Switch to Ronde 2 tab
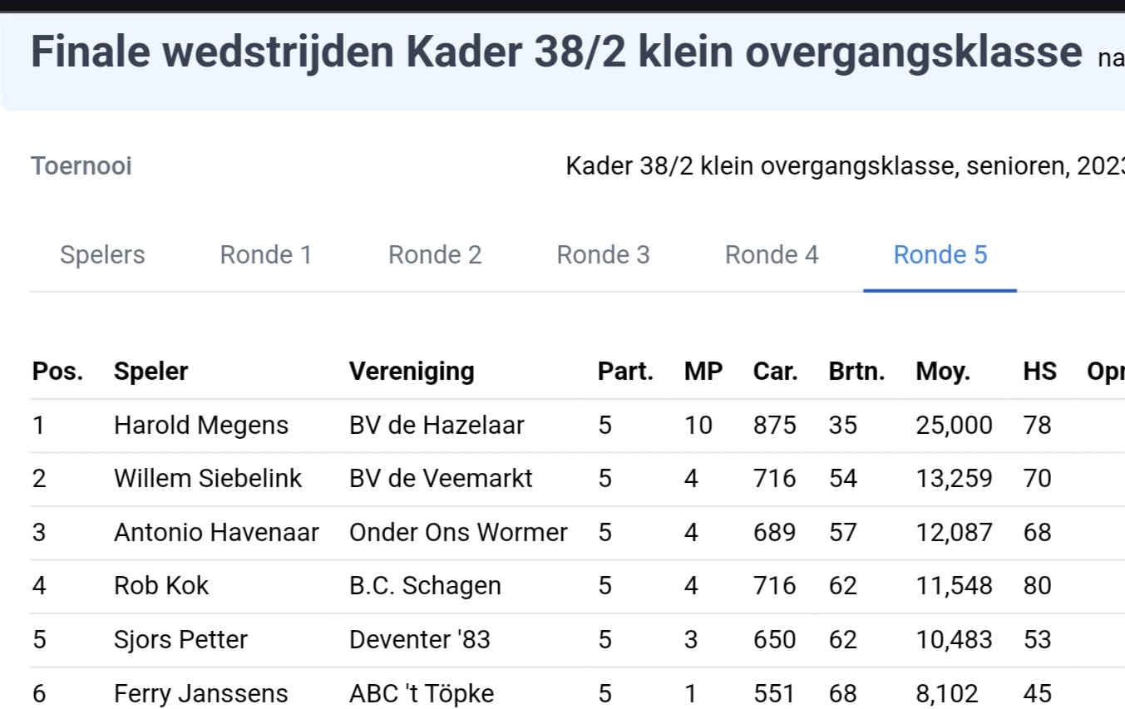 point(435,254)
